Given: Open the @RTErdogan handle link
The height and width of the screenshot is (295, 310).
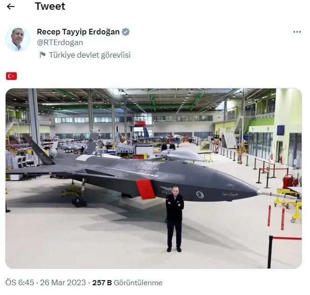Looking at the screenshot, I should (x=60, y=43).
